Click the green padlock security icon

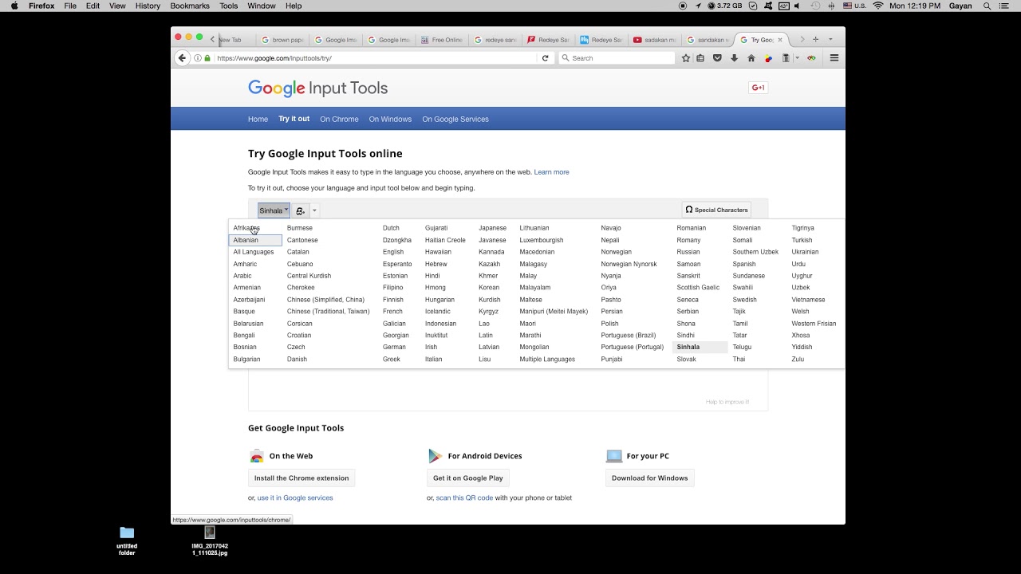[x=207, y=58]
